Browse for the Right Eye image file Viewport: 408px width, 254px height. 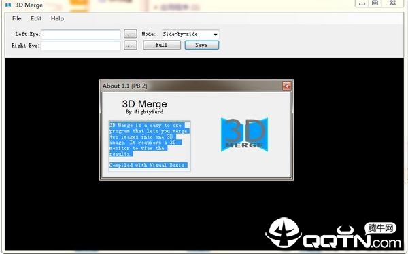[131, 46]
